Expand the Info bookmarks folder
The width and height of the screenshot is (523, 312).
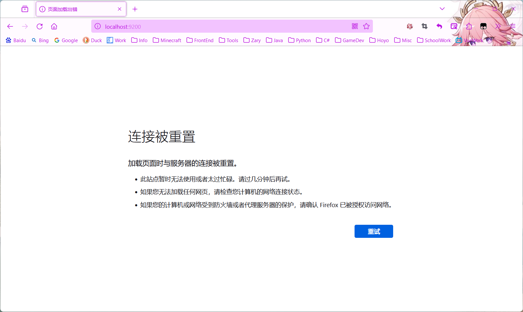(139, 40)
